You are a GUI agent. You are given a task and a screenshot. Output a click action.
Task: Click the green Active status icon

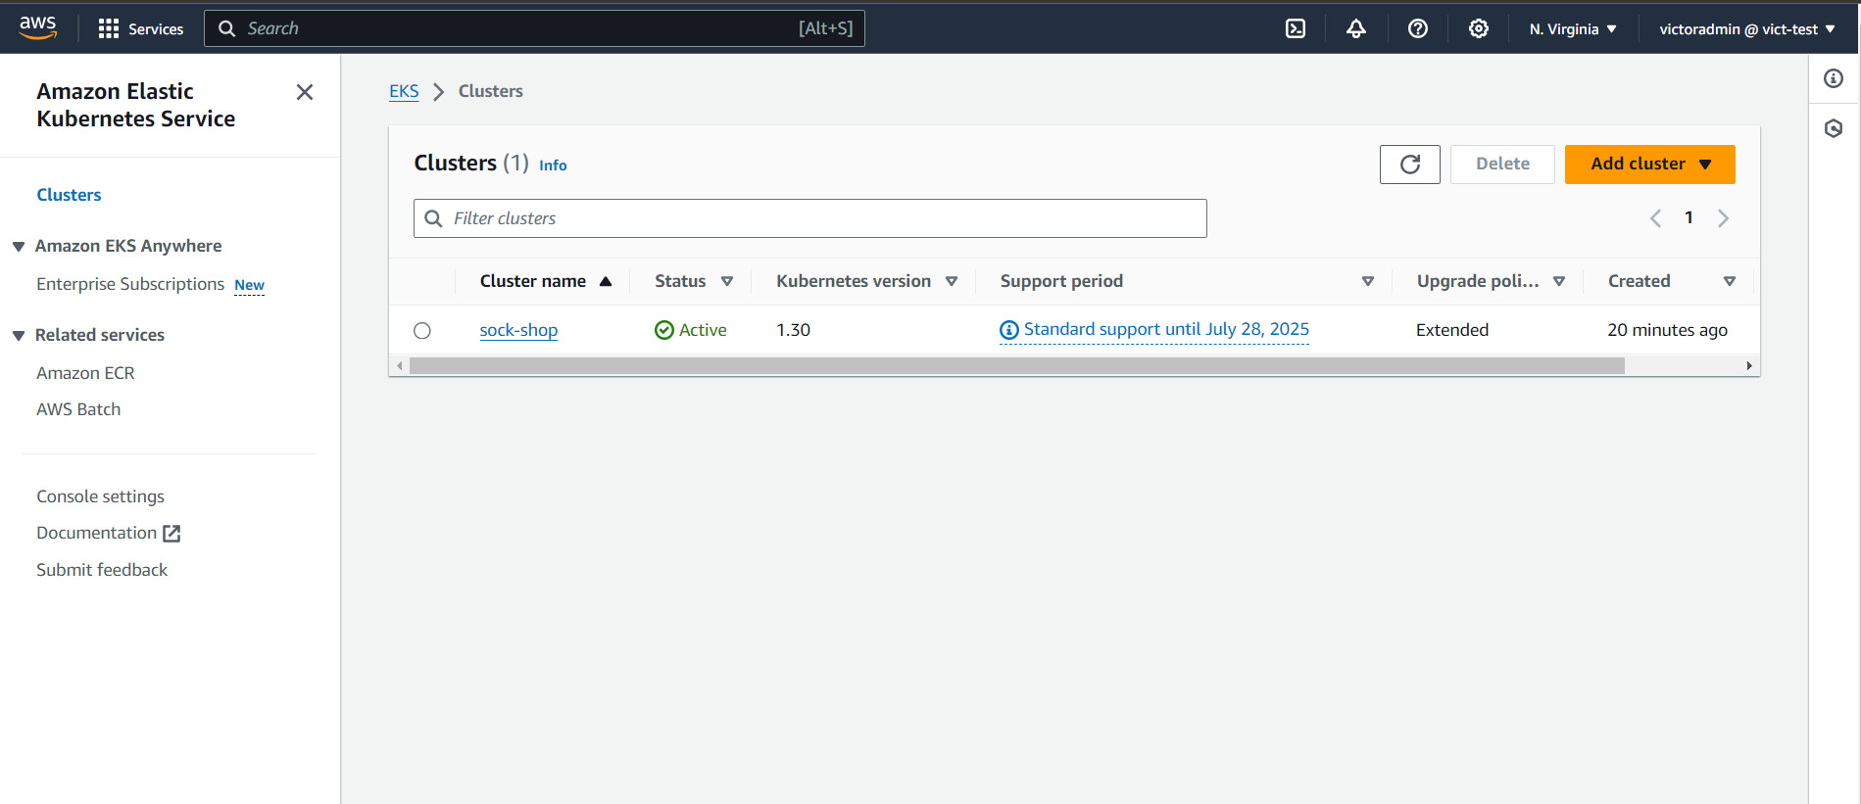(663, 330)
